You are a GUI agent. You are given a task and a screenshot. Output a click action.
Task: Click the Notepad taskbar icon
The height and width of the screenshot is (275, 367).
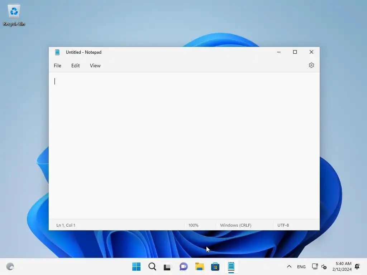[x=231, y=266]
